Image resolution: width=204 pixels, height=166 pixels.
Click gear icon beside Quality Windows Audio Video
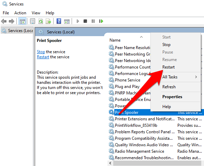[111, 145]
